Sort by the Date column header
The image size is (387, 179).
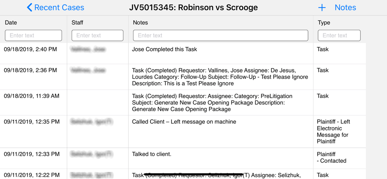(11, 22)
